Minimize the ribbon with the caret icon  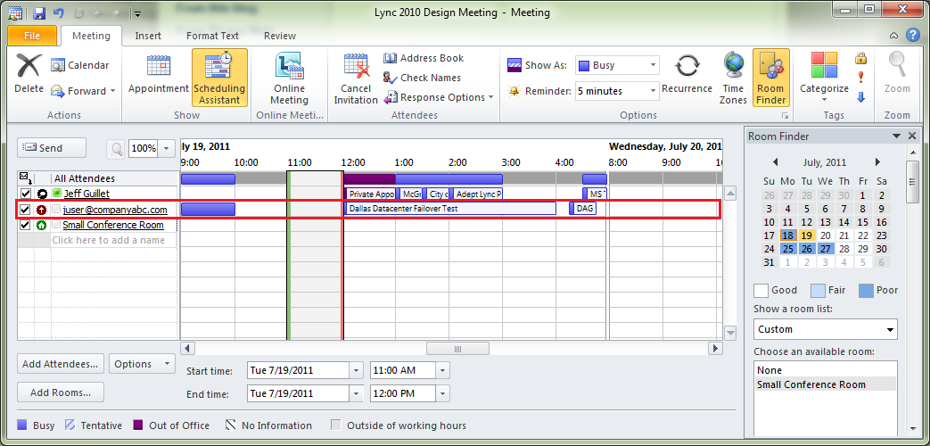click(x=893, y=37)
